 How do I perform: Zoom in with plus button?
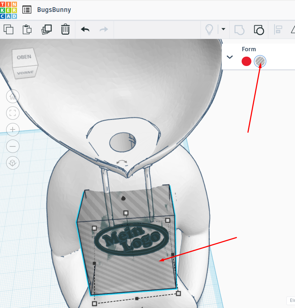tap(13, 129)
